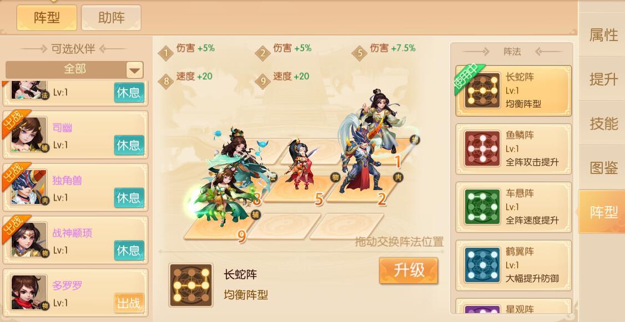This screenshot has height=322, width=625.
Task: Select the red 鱼鳞阵 formation icon
Action: coord(482,149)
